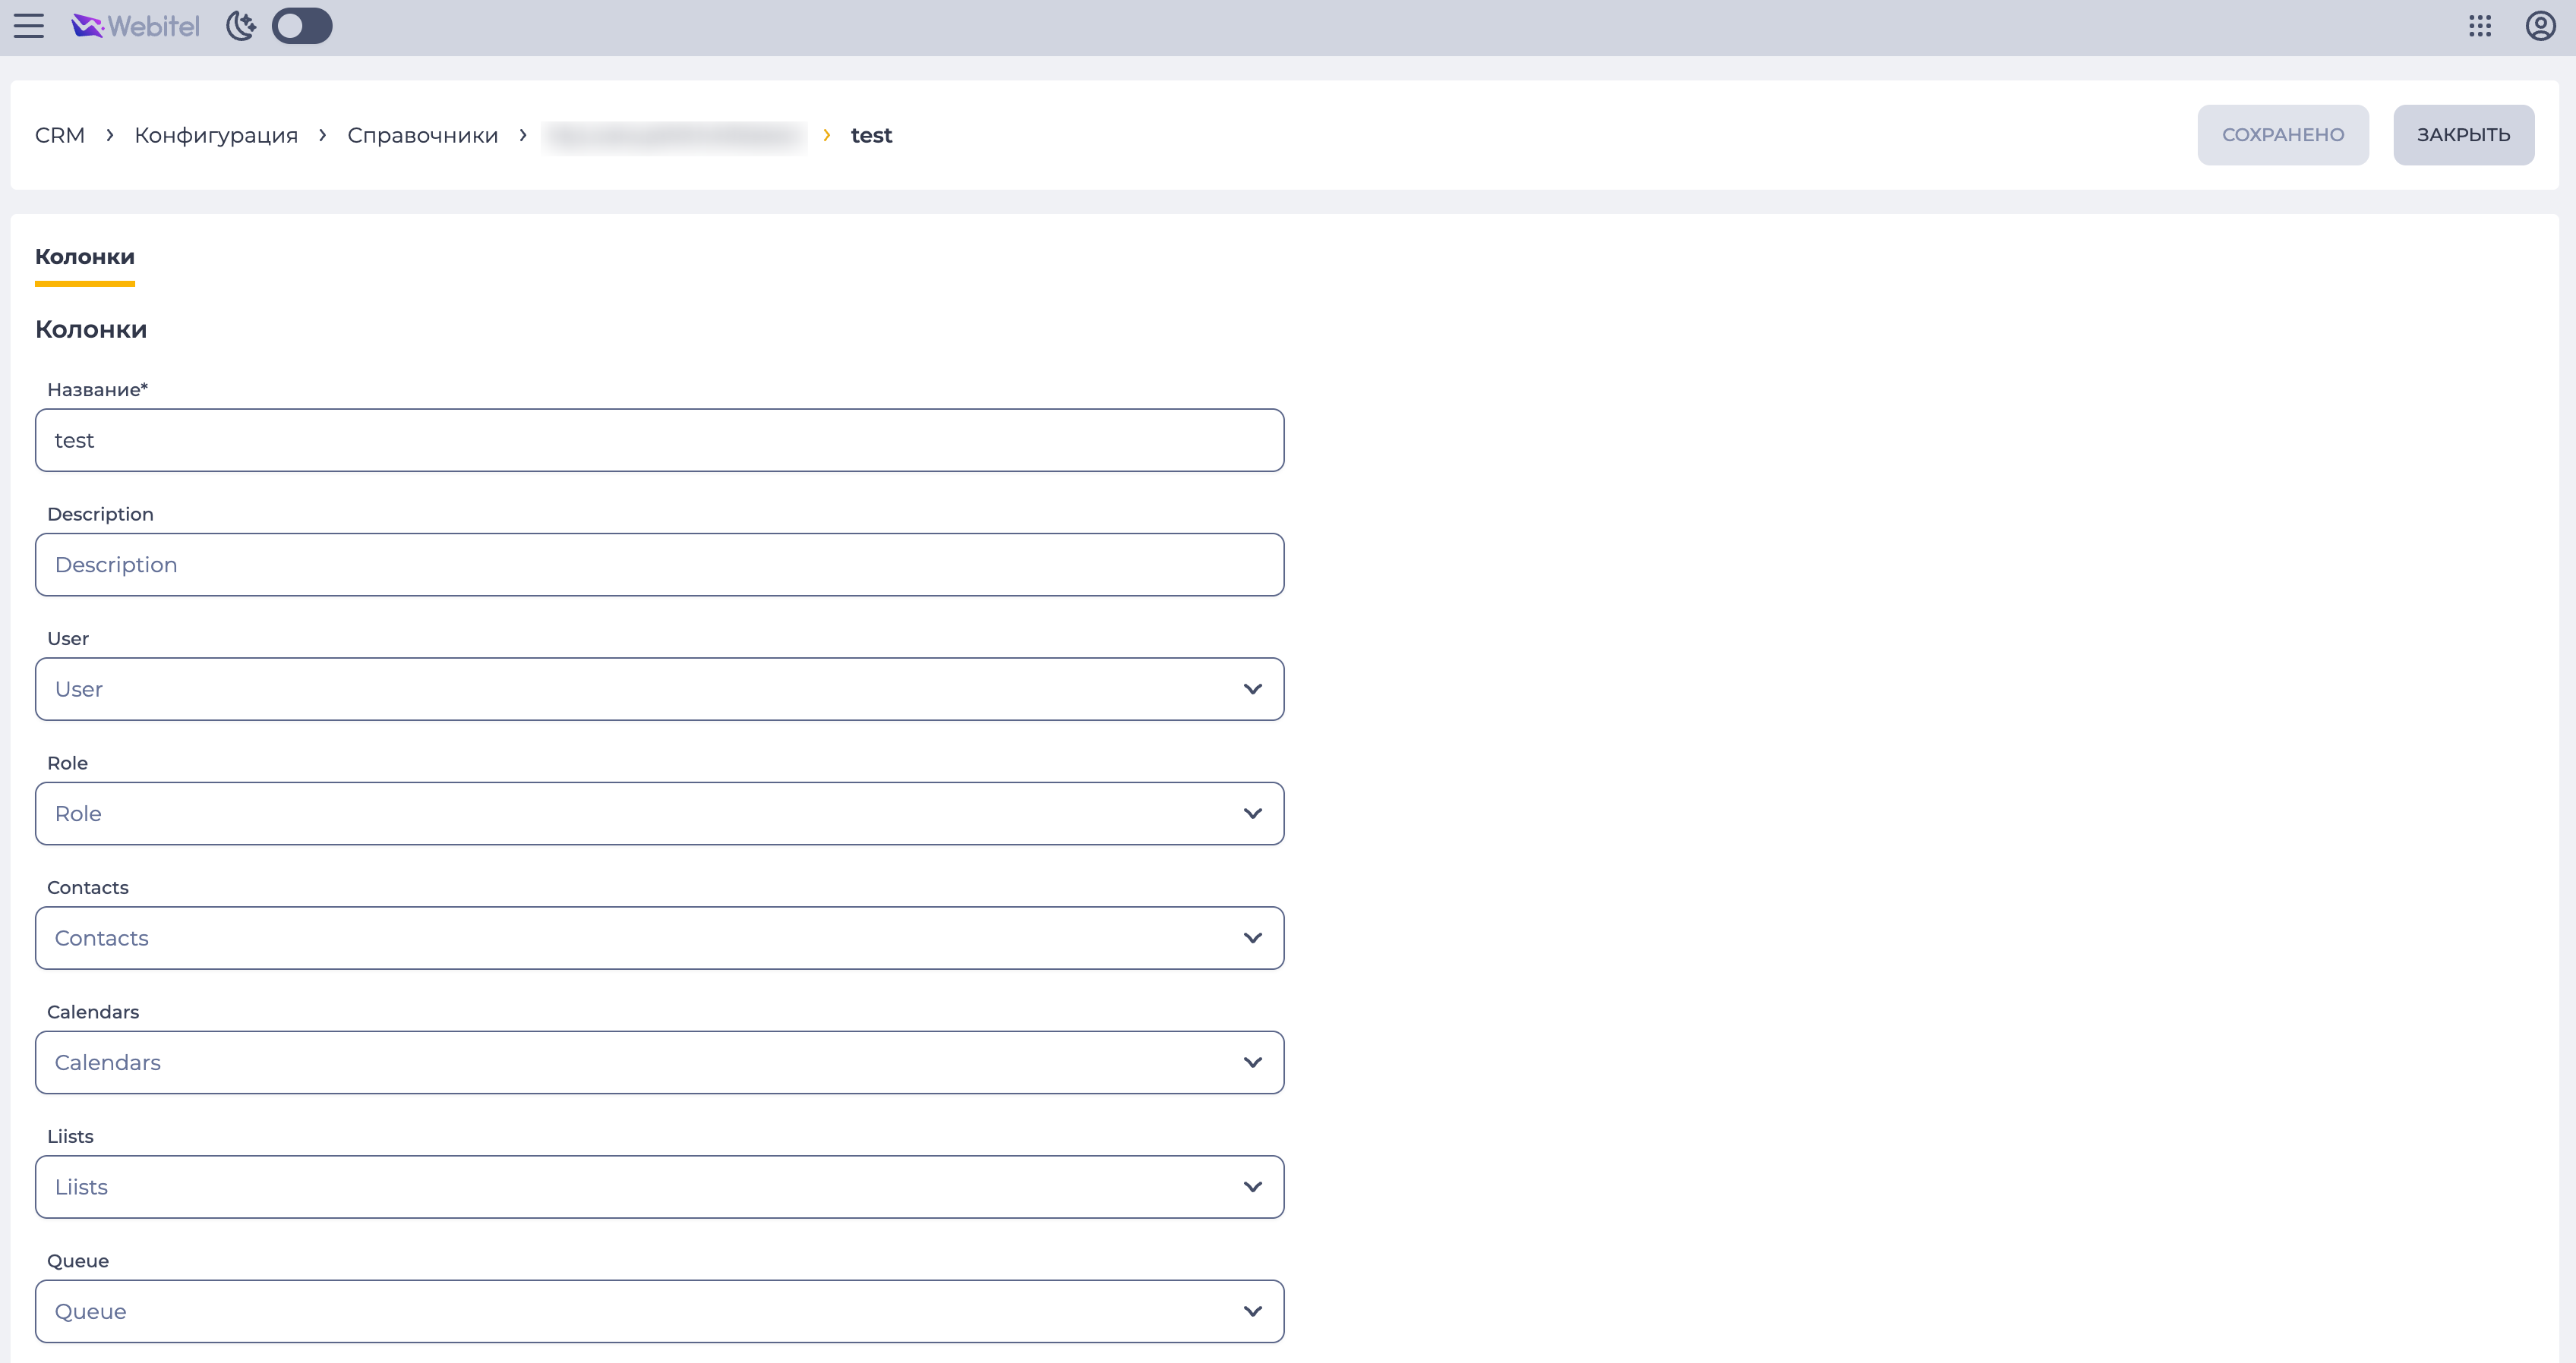This screenshot has height=1363, width=2576.
Task: Toggle the dark theme switch
Action: pos(302,26)
